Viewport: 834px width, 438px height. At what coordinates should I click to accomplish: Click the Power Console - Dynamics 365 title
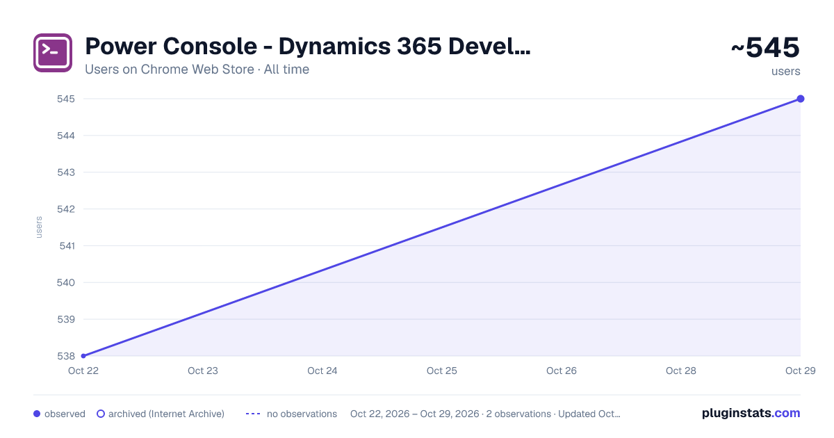(x=307, y=47)
